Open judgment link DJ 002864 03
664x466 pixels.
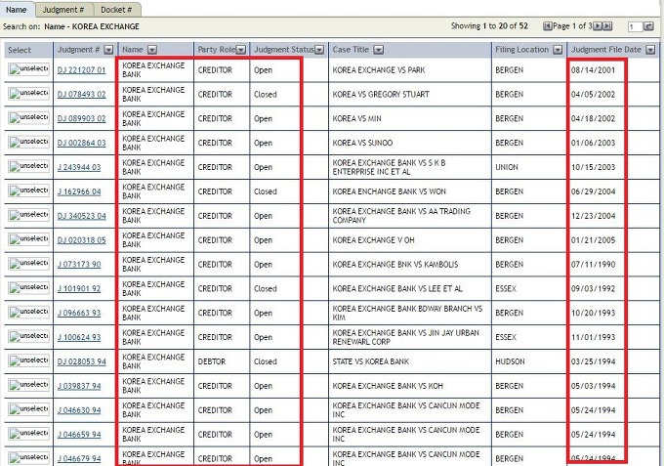81,143
